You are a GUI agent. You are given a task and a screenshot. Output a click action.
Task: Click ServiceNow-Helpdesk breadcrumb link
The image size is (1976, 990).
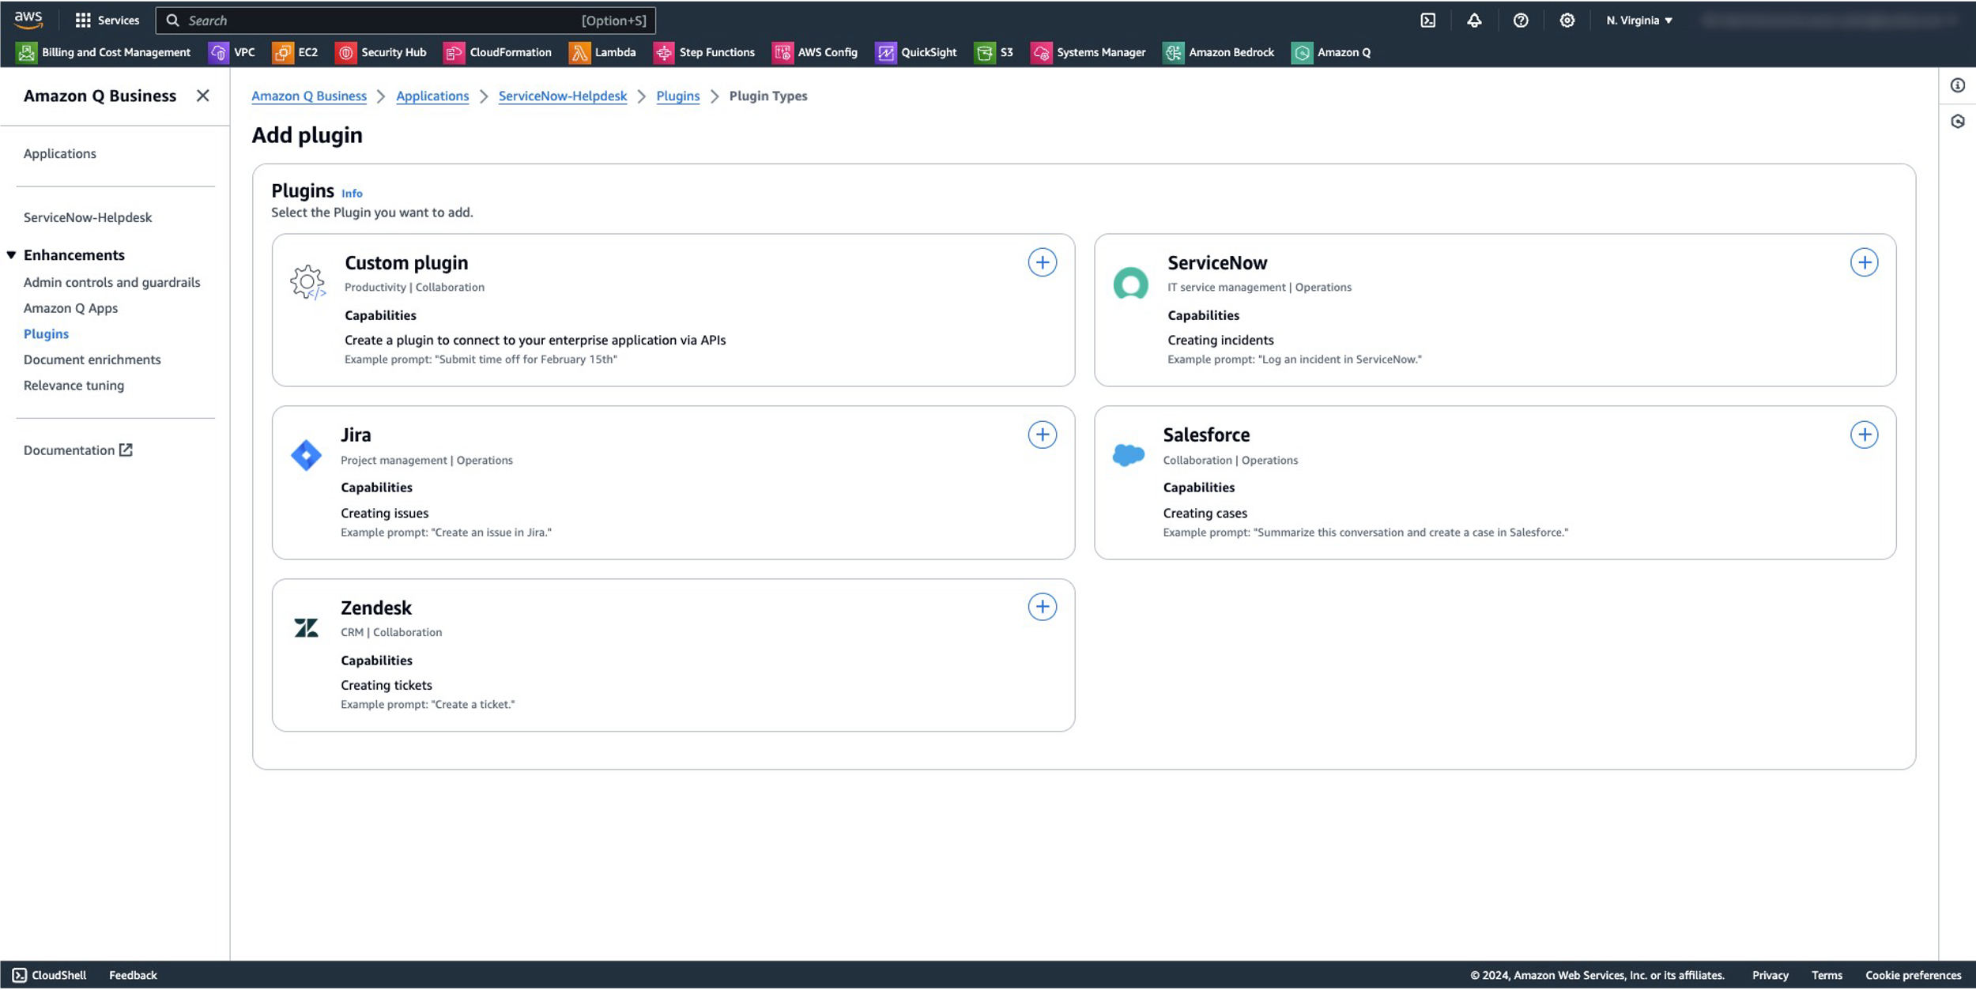562,96
